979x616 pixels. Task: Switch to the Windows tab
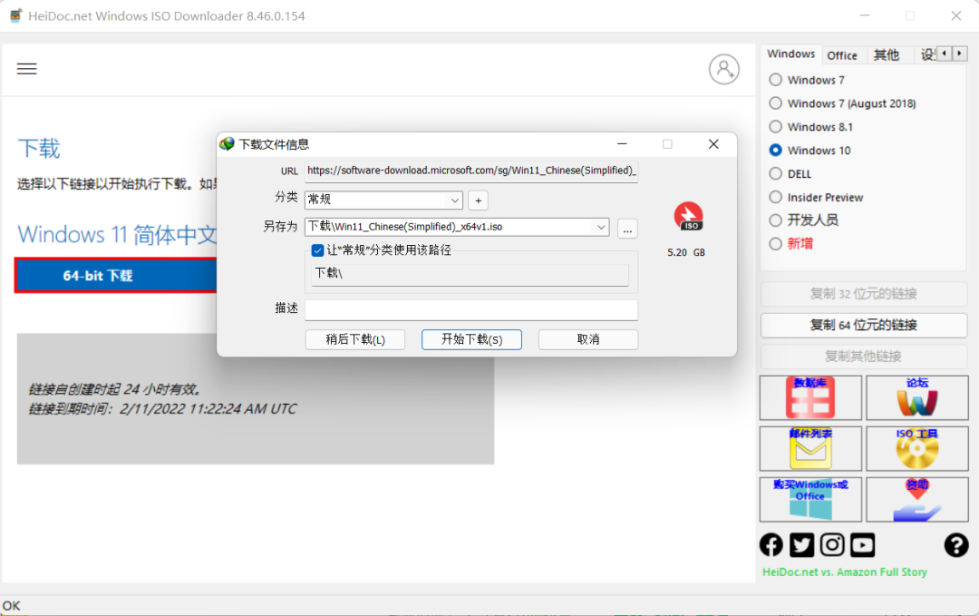pos(790,54)
